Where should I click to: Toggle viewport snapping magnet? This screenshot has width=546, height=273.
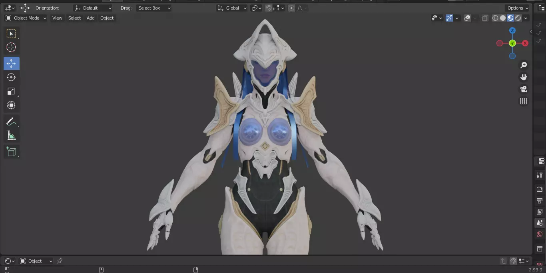click(269, 8)
